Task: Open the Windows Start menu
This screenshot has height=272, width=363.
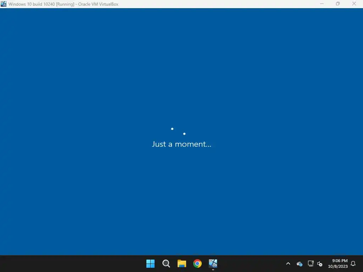Action: pos(150,263)
